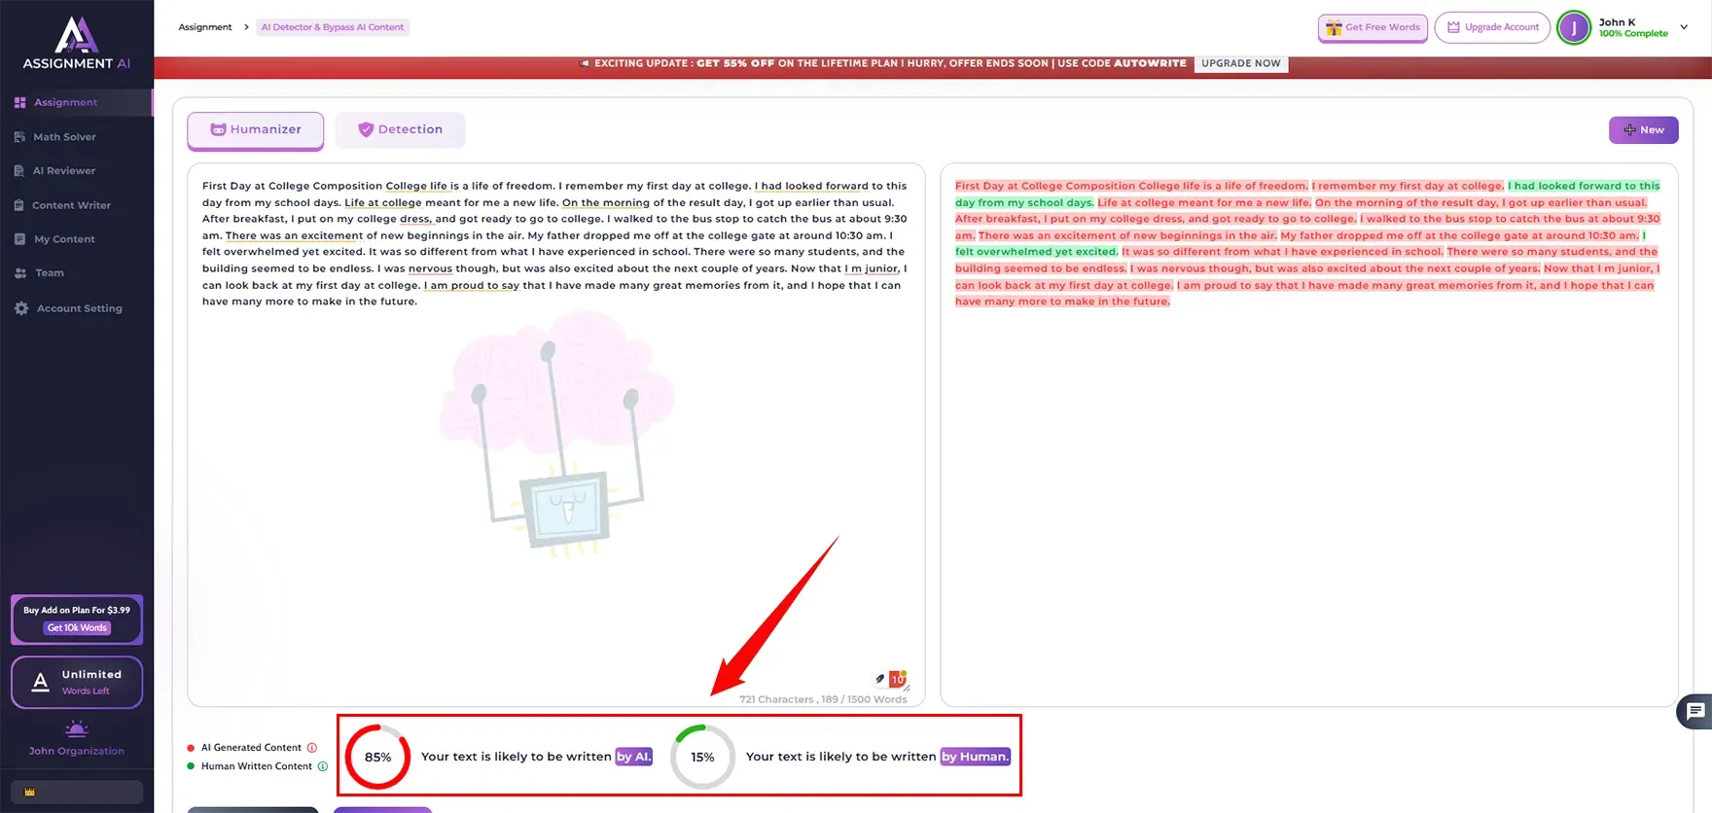Click the Get Free Words button
Screen dimensions: 1712x813
[1373, 27]
